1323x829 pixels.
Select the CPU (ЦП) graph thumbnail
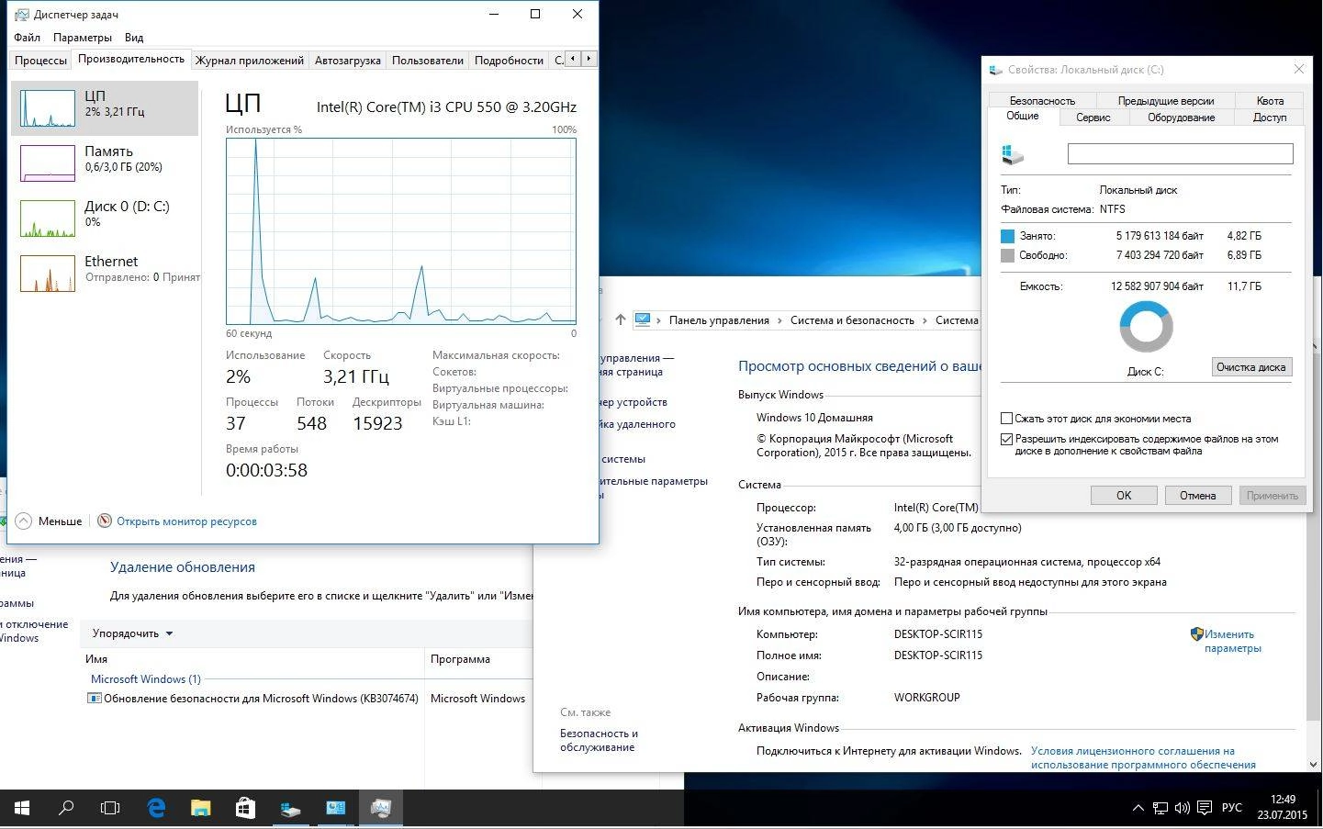tap(48, 108)
